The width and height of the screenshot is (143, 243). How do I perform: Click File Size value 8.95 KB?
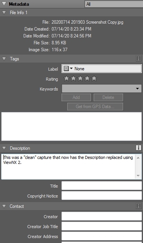click(59, 43)
